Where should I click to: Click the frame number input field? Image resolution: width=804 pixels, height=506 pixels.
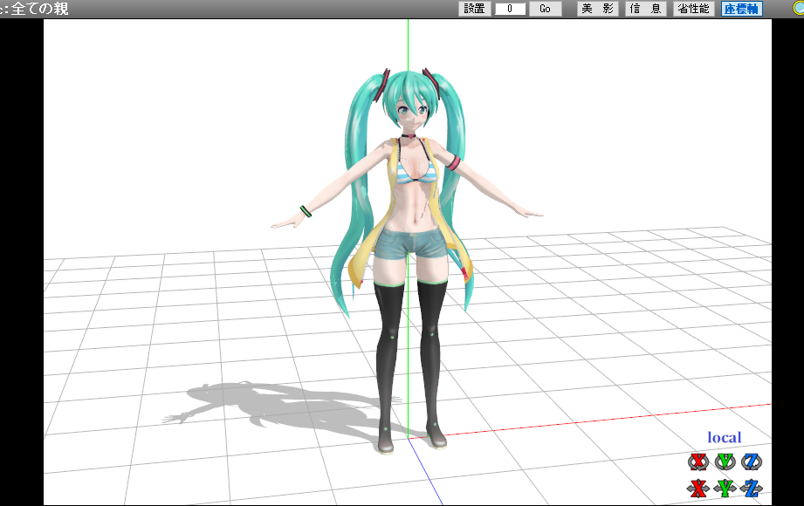click(510, 9)
